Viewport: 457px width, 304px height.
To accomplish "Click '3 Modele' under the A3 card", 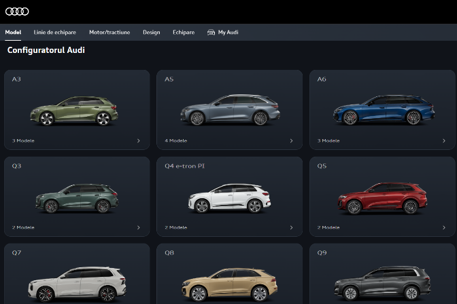I will pos(23,140).
